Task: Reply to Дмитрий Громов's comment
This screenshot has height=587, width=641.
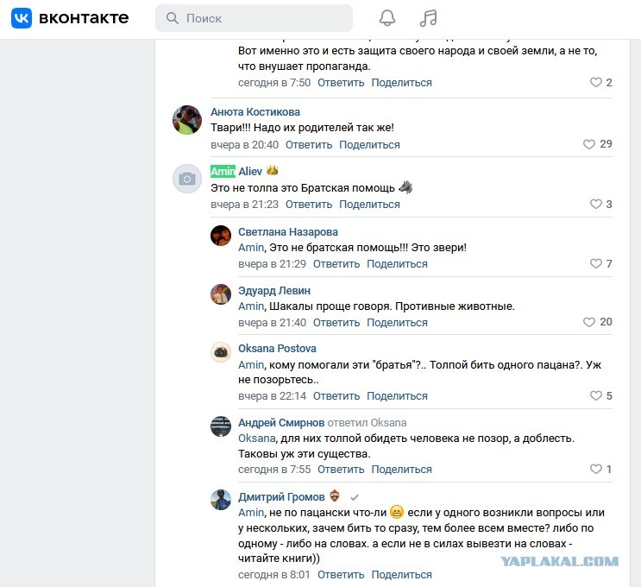Action: (341, 575)
